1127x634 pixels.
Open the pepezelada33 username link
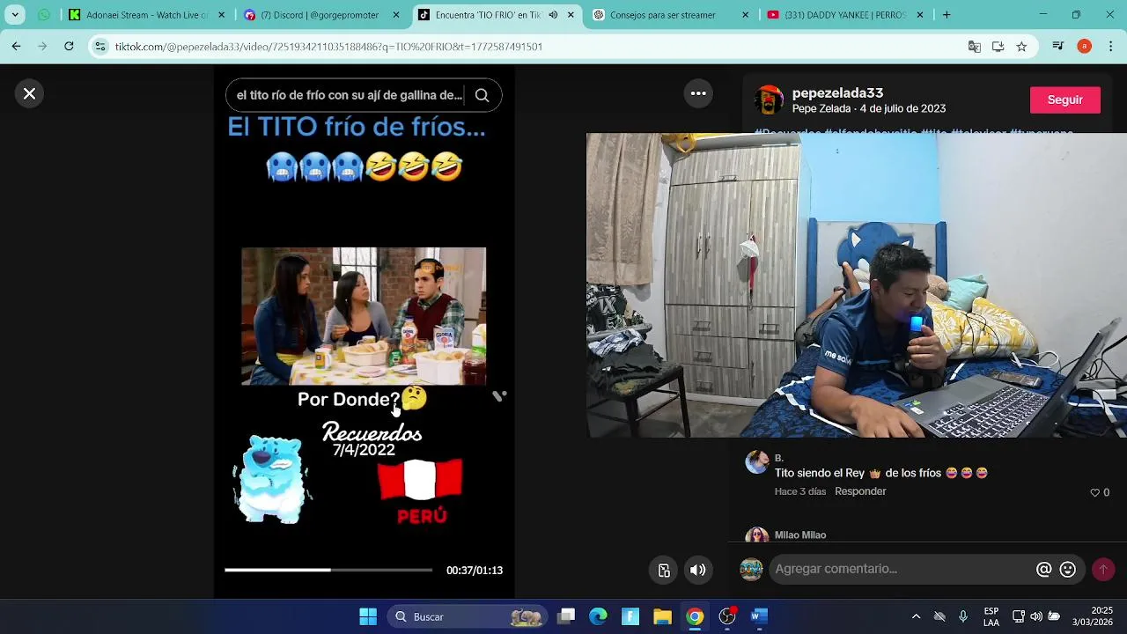tap(837, 92)
